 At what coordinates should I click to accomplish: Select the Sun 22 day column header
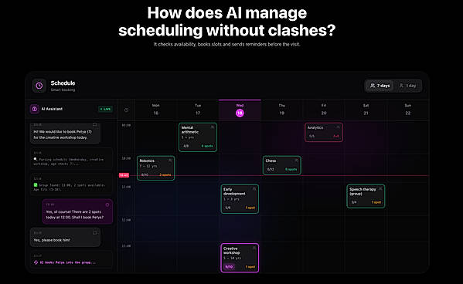(408, 110)
